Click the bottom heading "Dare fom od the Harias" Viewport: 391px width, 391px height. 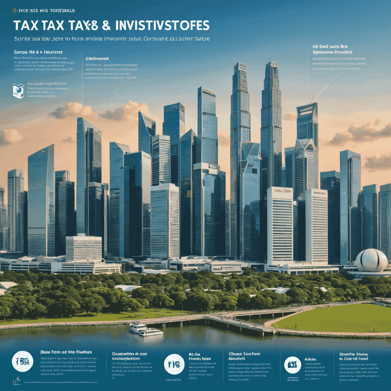click(x=66, y=352)
